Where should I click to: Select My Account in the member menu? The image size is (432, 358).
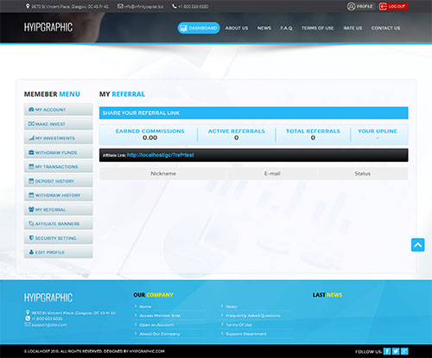58,110
